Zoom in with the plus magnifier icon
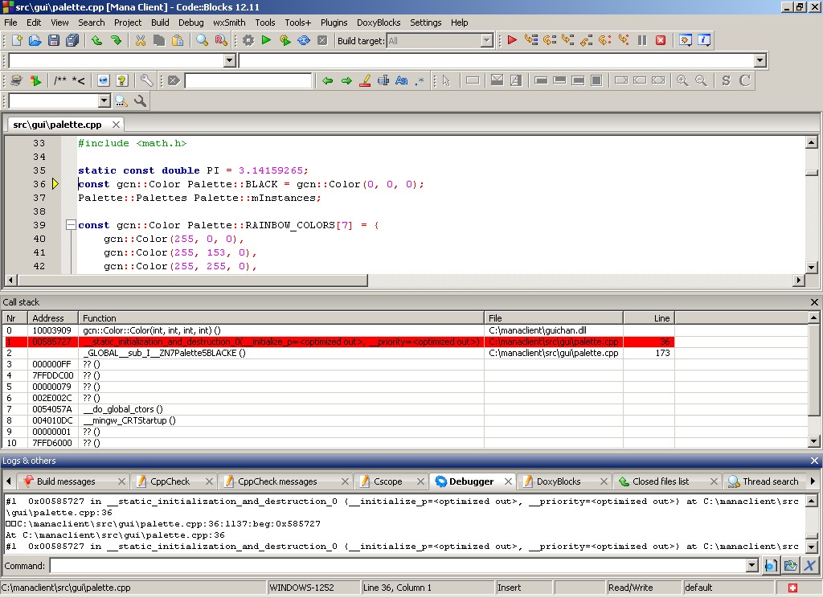Viewport: 823px width, 598px height. pyautogui.click(x=682, y=81)
